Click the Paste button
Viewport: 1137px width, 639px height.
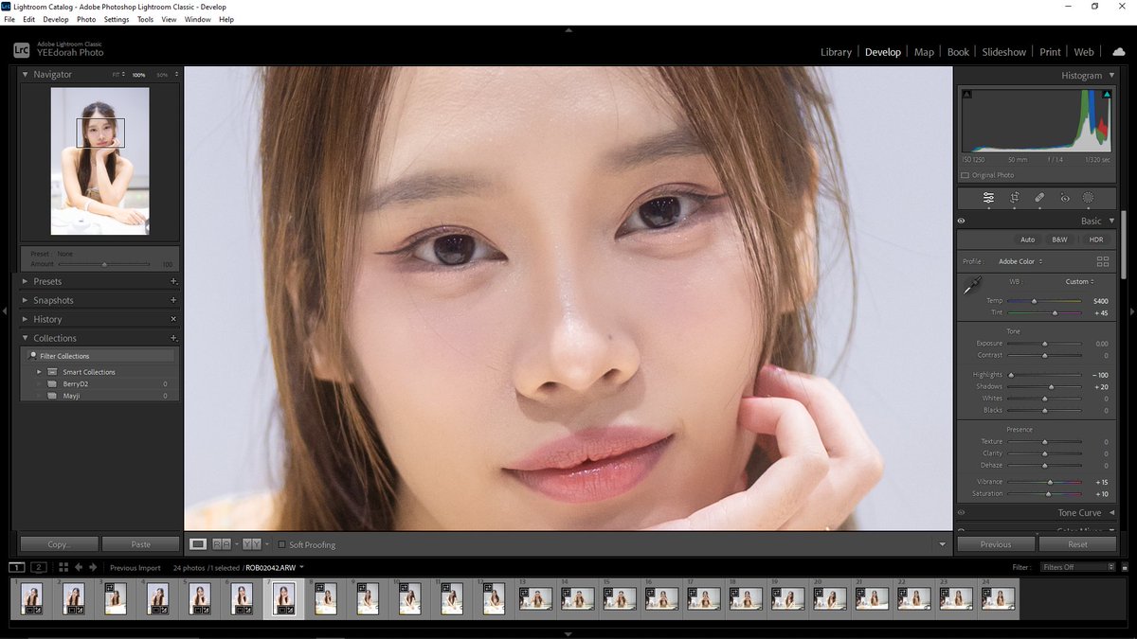point(140,544)
